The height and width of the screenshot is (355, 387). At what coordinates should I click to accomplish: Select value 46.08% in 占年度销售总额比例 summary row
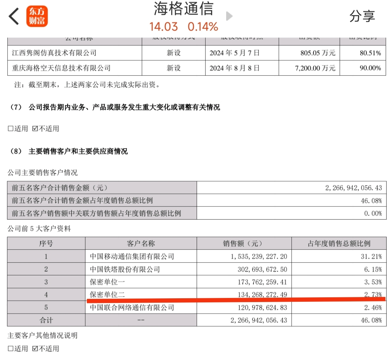(371, 201)
